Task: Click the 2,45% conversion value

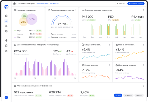Action: [85, 92]
